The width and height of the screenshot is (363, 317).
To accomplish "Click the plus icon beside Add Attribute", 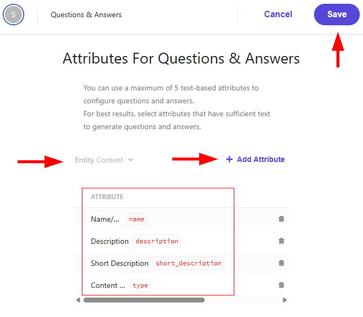I will click(229, 159).
